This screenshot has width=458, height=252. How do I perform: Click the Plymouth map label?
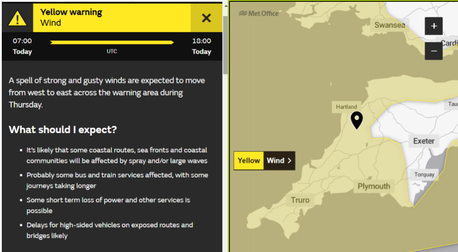(374, 186)
